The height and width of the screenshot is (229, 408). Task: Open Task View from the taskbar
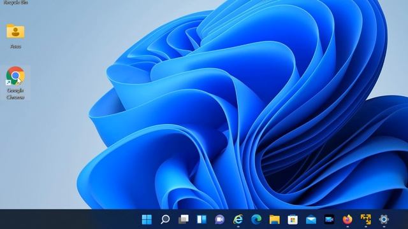tap(184, 219)
